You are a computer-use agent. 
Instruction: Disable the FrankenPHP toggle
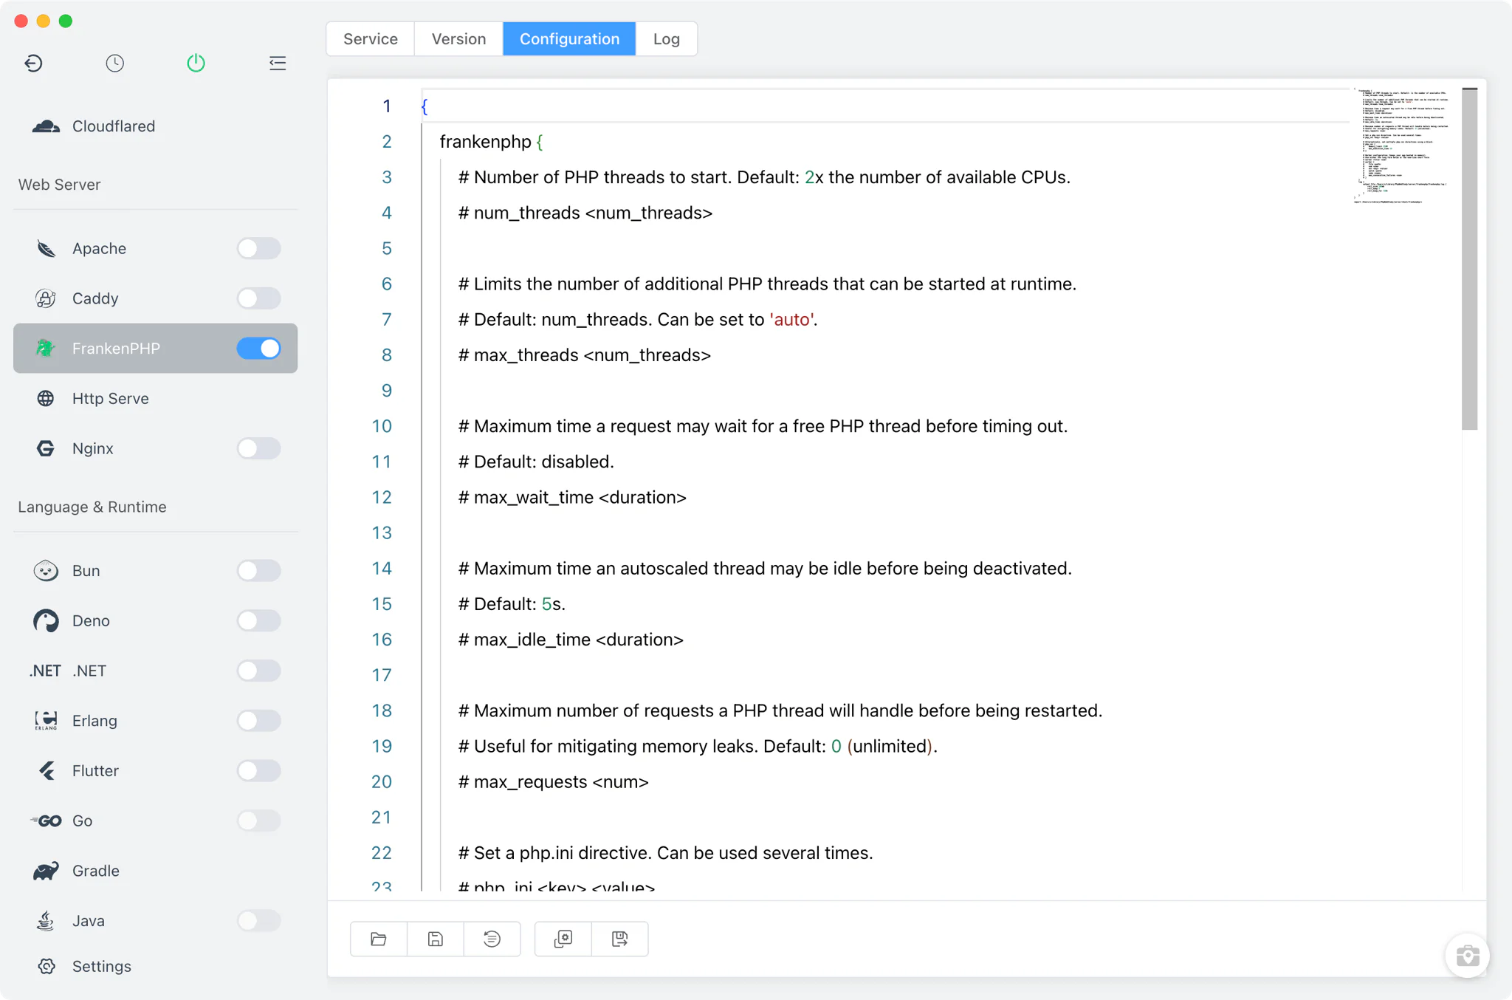(258, 349)
